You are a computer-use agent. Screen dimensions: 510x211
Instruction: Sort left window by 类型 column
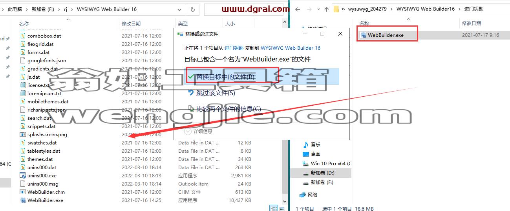[x=183, y=23]
